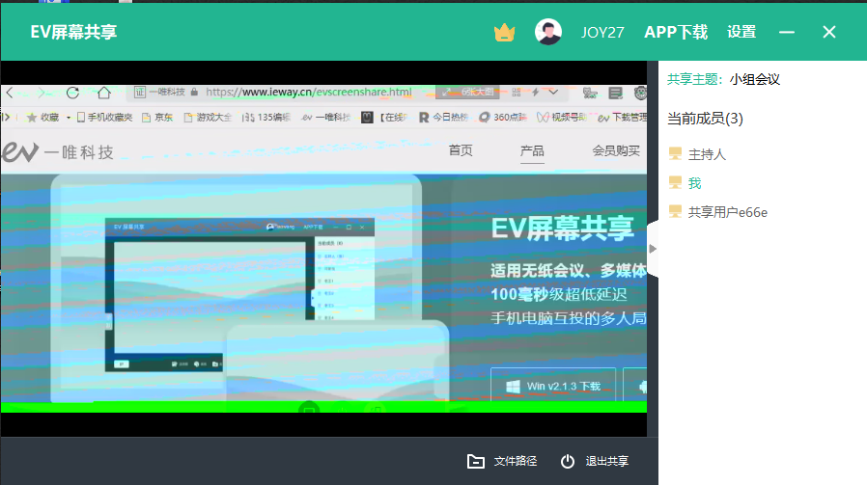The image size is (867, 485).
Task: Open the JOY27 user avatar
Action: [x=548, y=32]
